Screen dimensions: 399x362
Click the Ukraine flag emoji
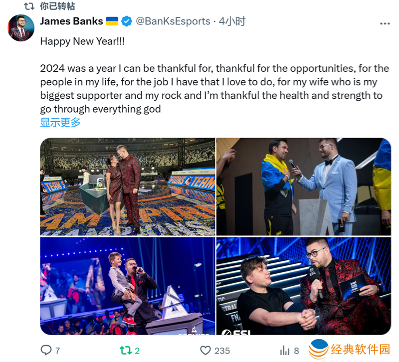coord(112,21)
